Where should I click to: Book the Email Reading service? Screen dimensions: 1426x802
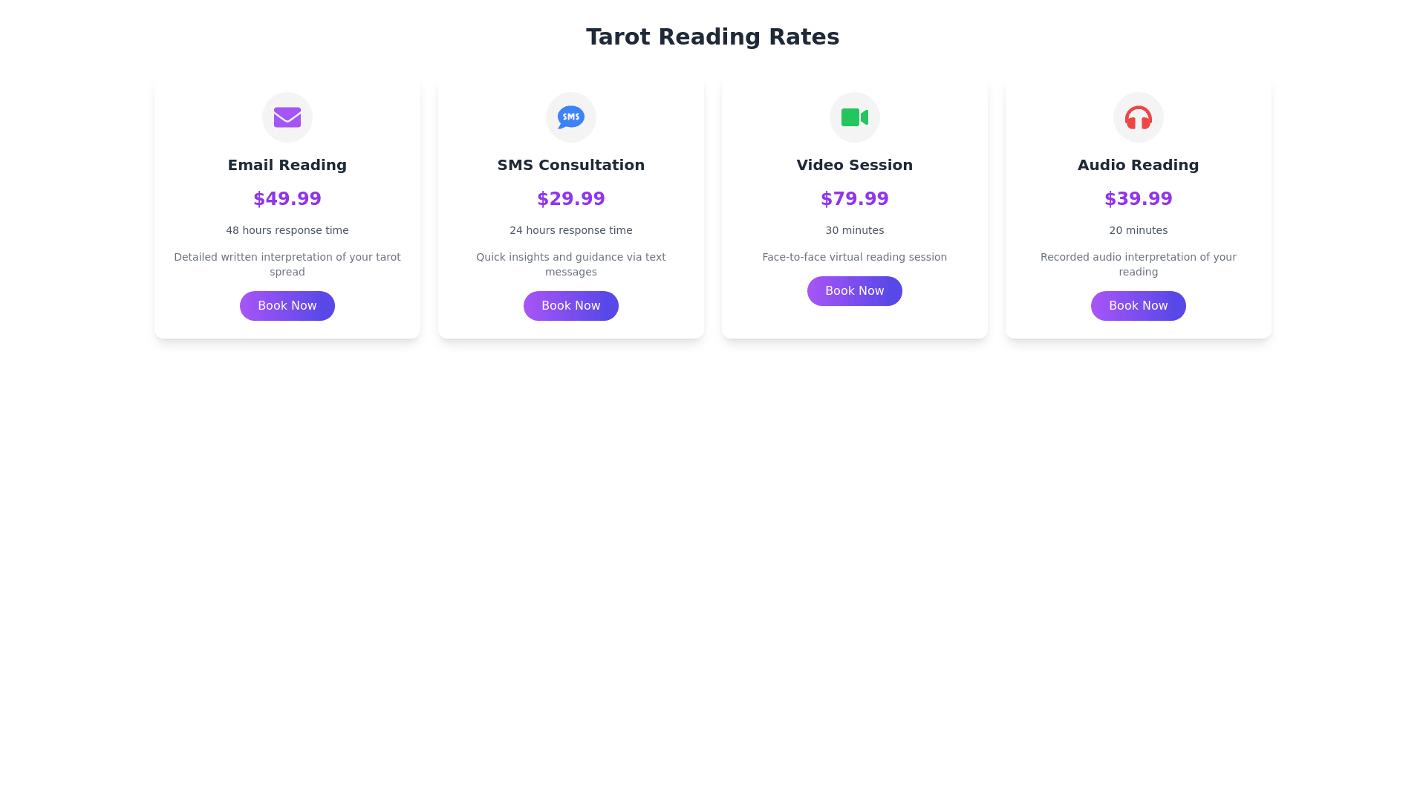click(287, 306)
